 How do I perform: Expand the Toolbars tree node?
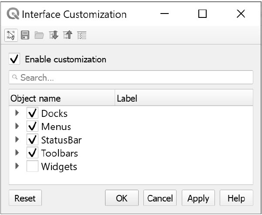17,153
